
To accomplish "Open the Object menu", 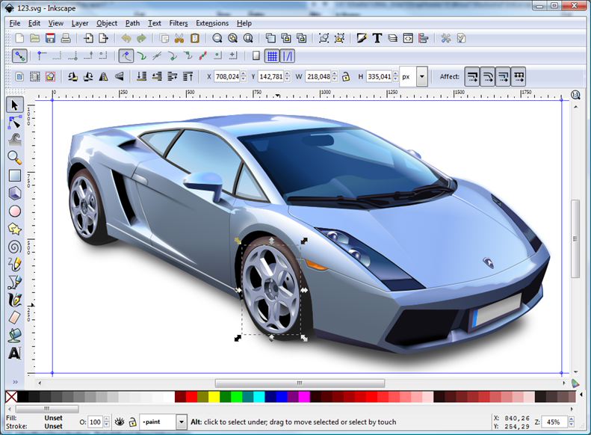I will [107, 23].
